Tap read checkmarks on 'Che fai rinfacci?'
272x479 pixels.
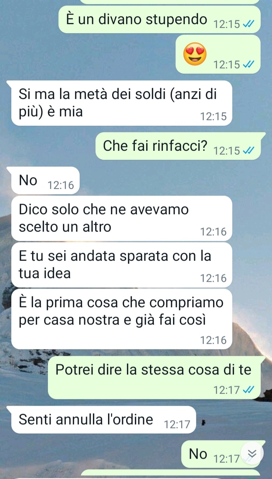coord(248,151)
